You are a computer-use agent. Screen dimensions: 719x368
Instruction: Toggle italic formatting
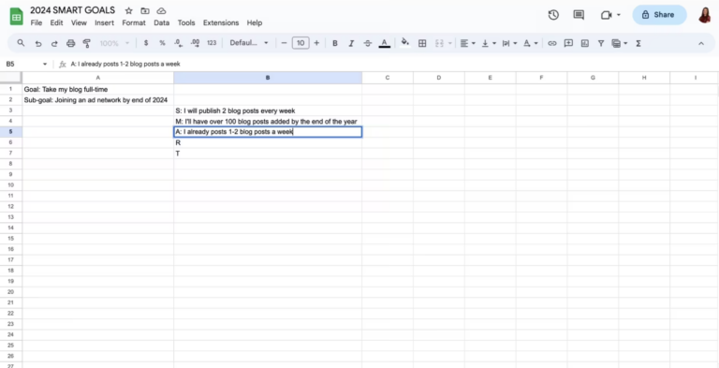[351, 43]
